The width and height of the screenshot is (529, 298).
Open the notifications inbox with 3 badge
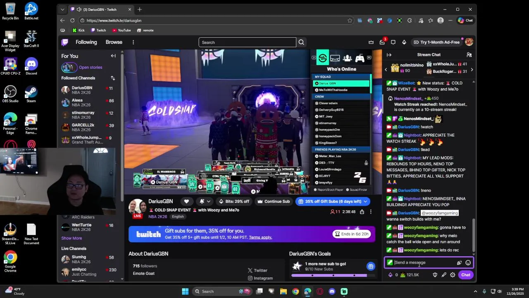click(x=382, y=42)
